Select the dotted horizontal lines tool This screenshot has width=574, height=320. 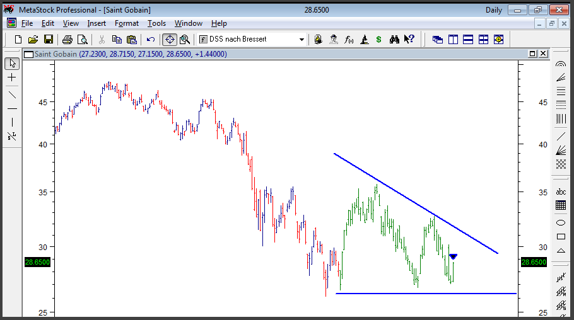(561, 105)
